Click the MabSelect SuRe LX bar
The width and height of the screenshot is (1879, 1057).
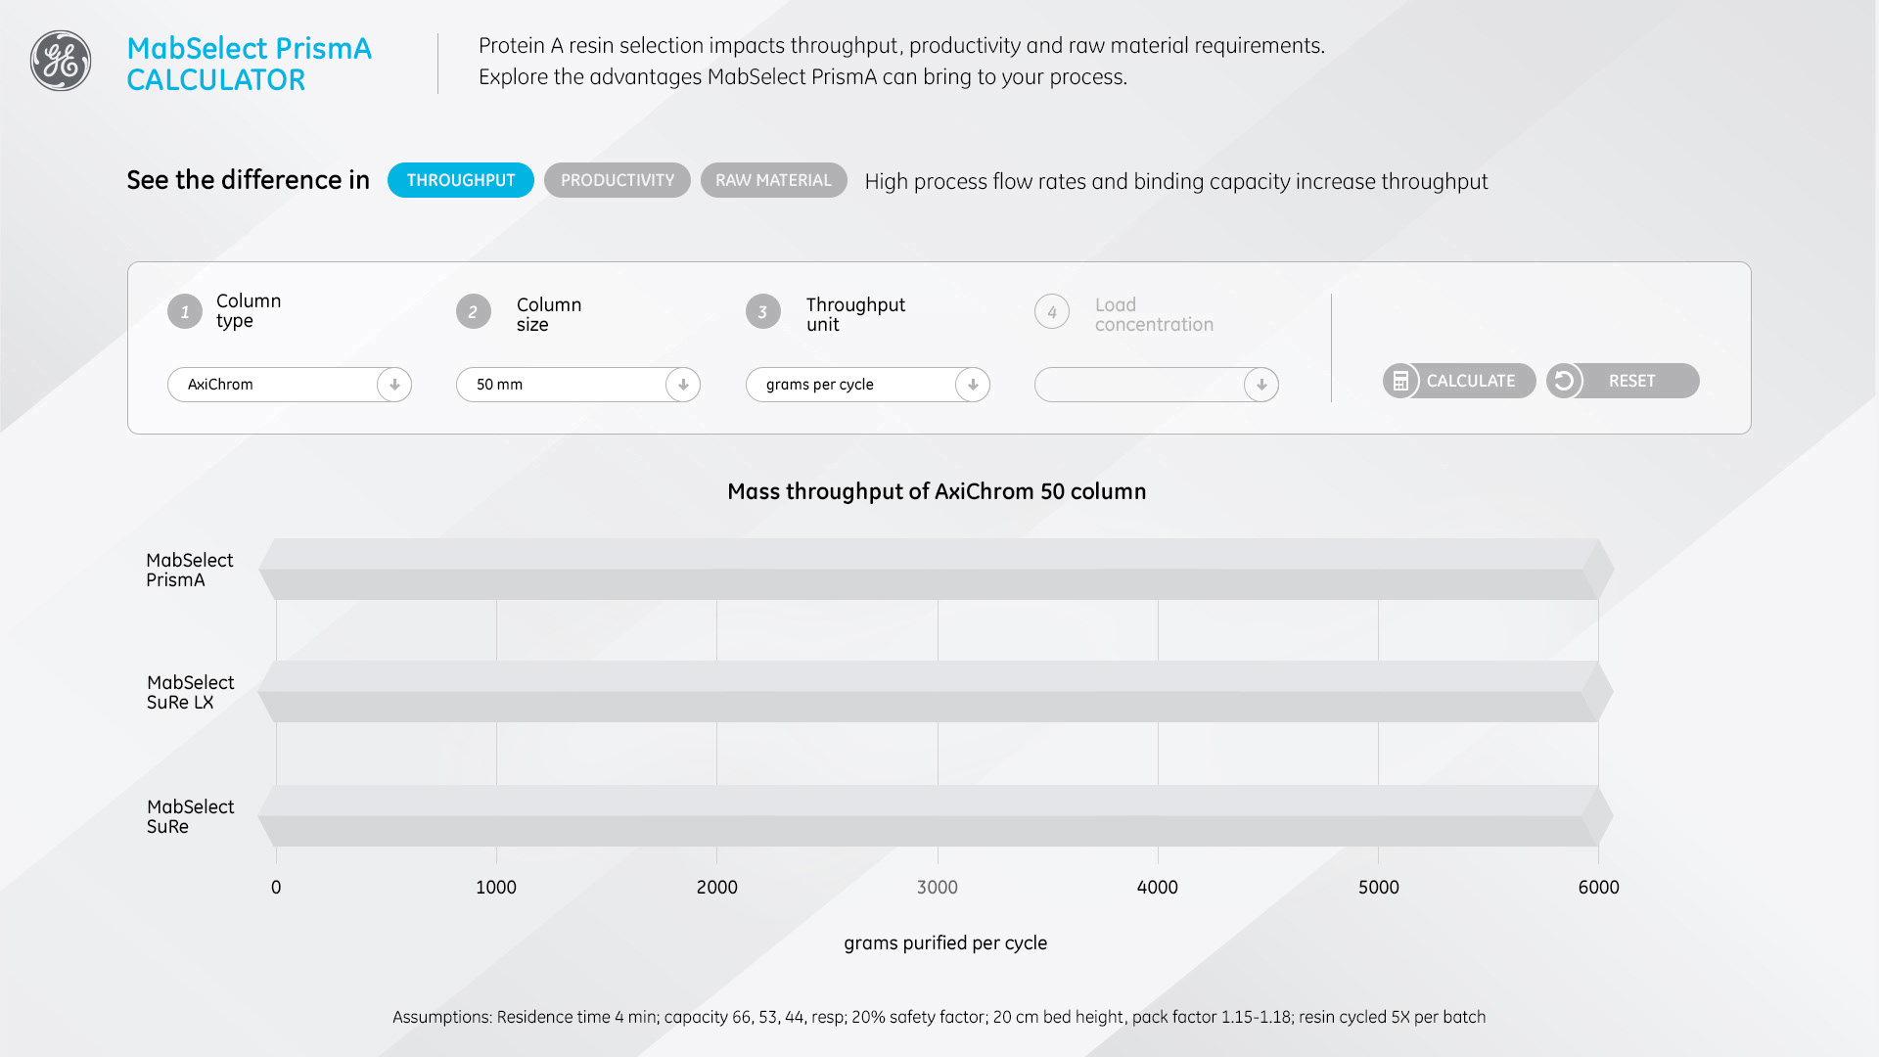[x=936, y=691]
